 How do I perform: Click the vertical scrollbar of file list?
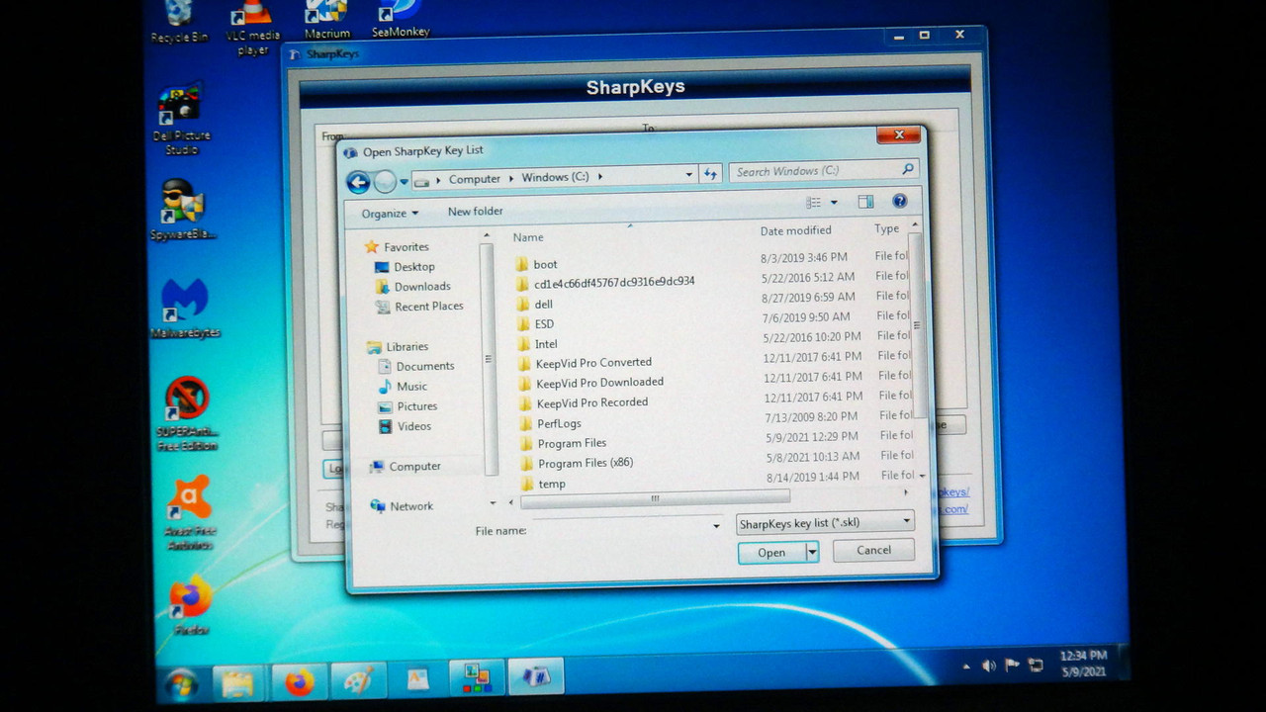tap(917, 326)
